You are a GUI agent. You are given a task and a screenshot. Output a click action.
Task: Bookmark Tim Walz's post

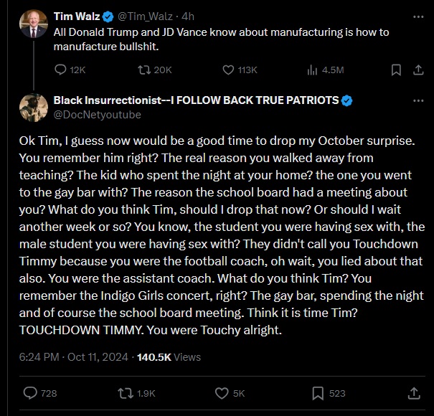pyautogui.click(x=395, y=70)
